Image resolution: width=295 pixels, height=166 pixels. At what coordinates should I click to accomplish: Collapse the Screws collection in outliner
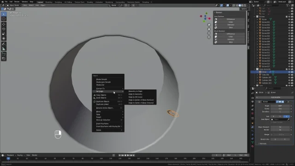tap(254, 17)
